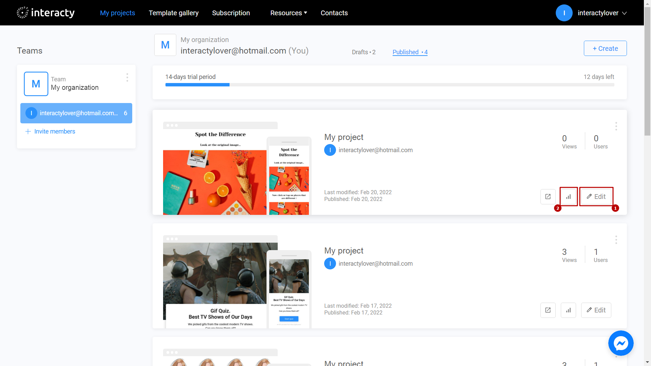The height and width of the screenshot is (366, 651).
Task: Click the + Create button
Action: pyautogui.click(x=605, y=48)
